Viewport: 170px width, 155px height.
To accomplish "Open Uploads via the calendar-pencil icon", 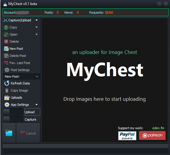I will (x=7, y=98).
